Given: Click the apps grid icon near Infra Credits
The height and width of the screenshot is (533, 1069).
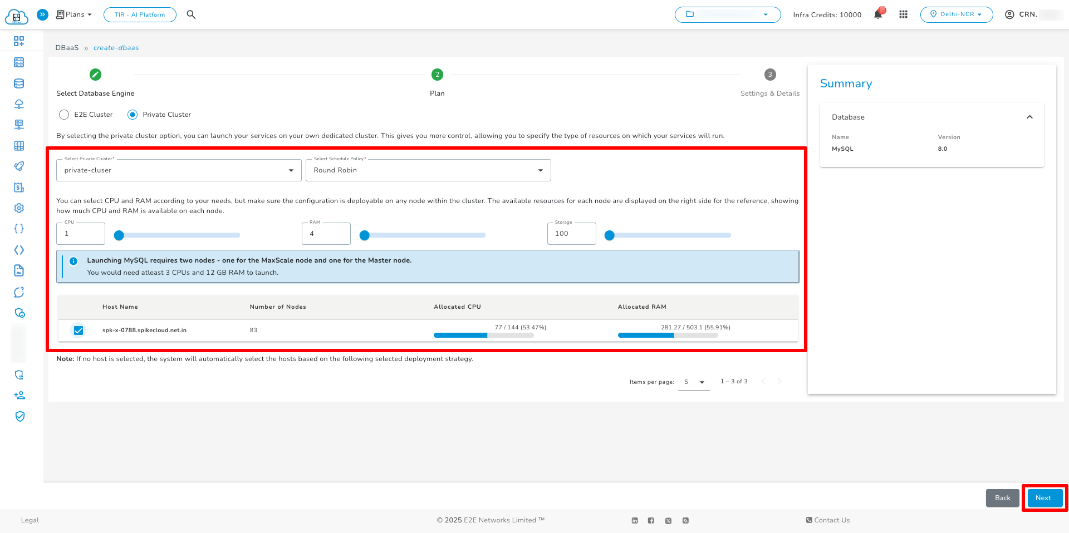Looking at the screenshot, I should click(x=903, y=14).
